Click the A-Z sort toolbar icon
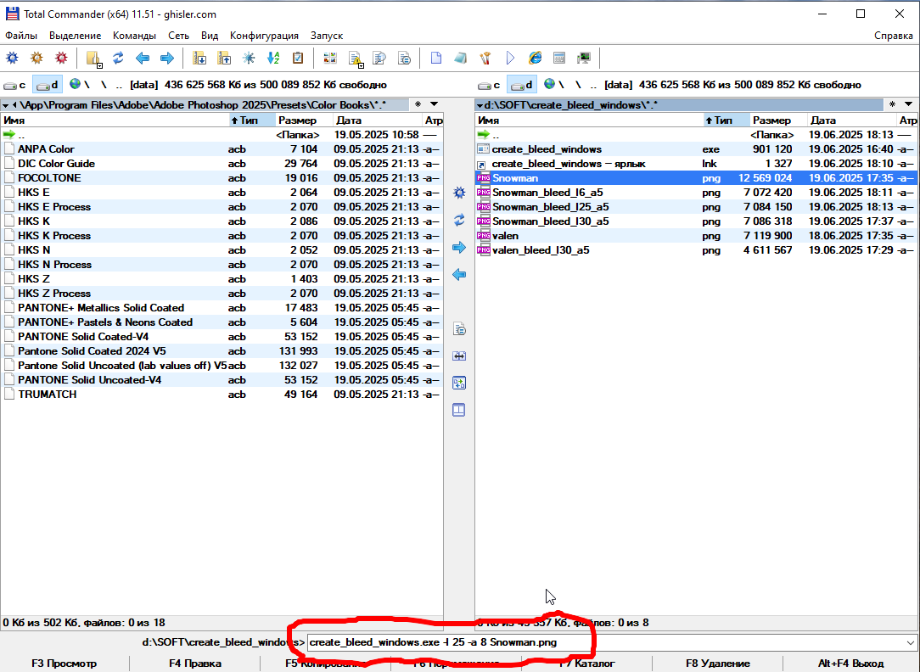This screenshot has height=672, width=920. pos(273,58)
